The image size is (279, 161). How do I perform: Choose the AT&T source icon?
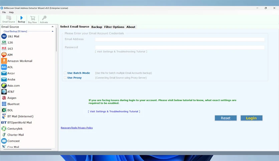pos(4,92)
